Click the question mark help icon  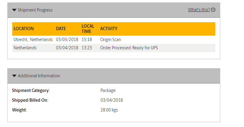[213, 10]
